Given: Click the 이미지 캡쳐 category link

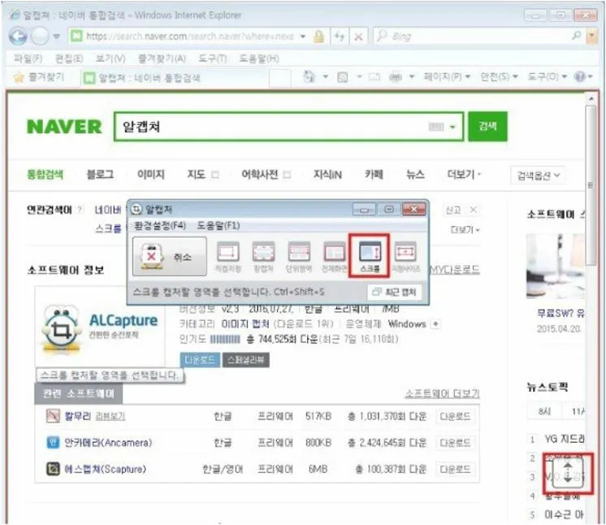Looking at the screenshot, I should (245, 324).
